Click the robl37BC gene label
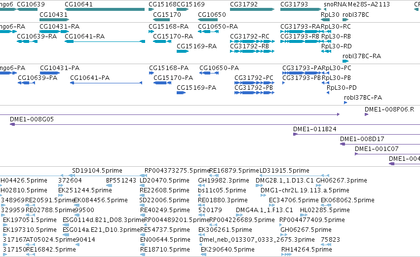The image size is (420, 257). (x=355, y=14)
